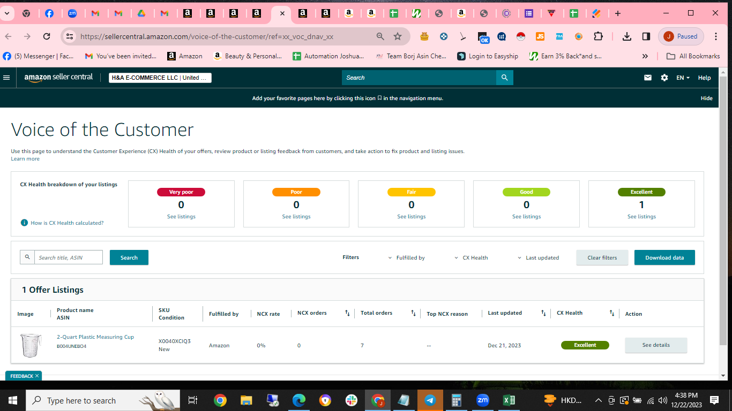Click the Pokeball extension icon

point(521,36)
